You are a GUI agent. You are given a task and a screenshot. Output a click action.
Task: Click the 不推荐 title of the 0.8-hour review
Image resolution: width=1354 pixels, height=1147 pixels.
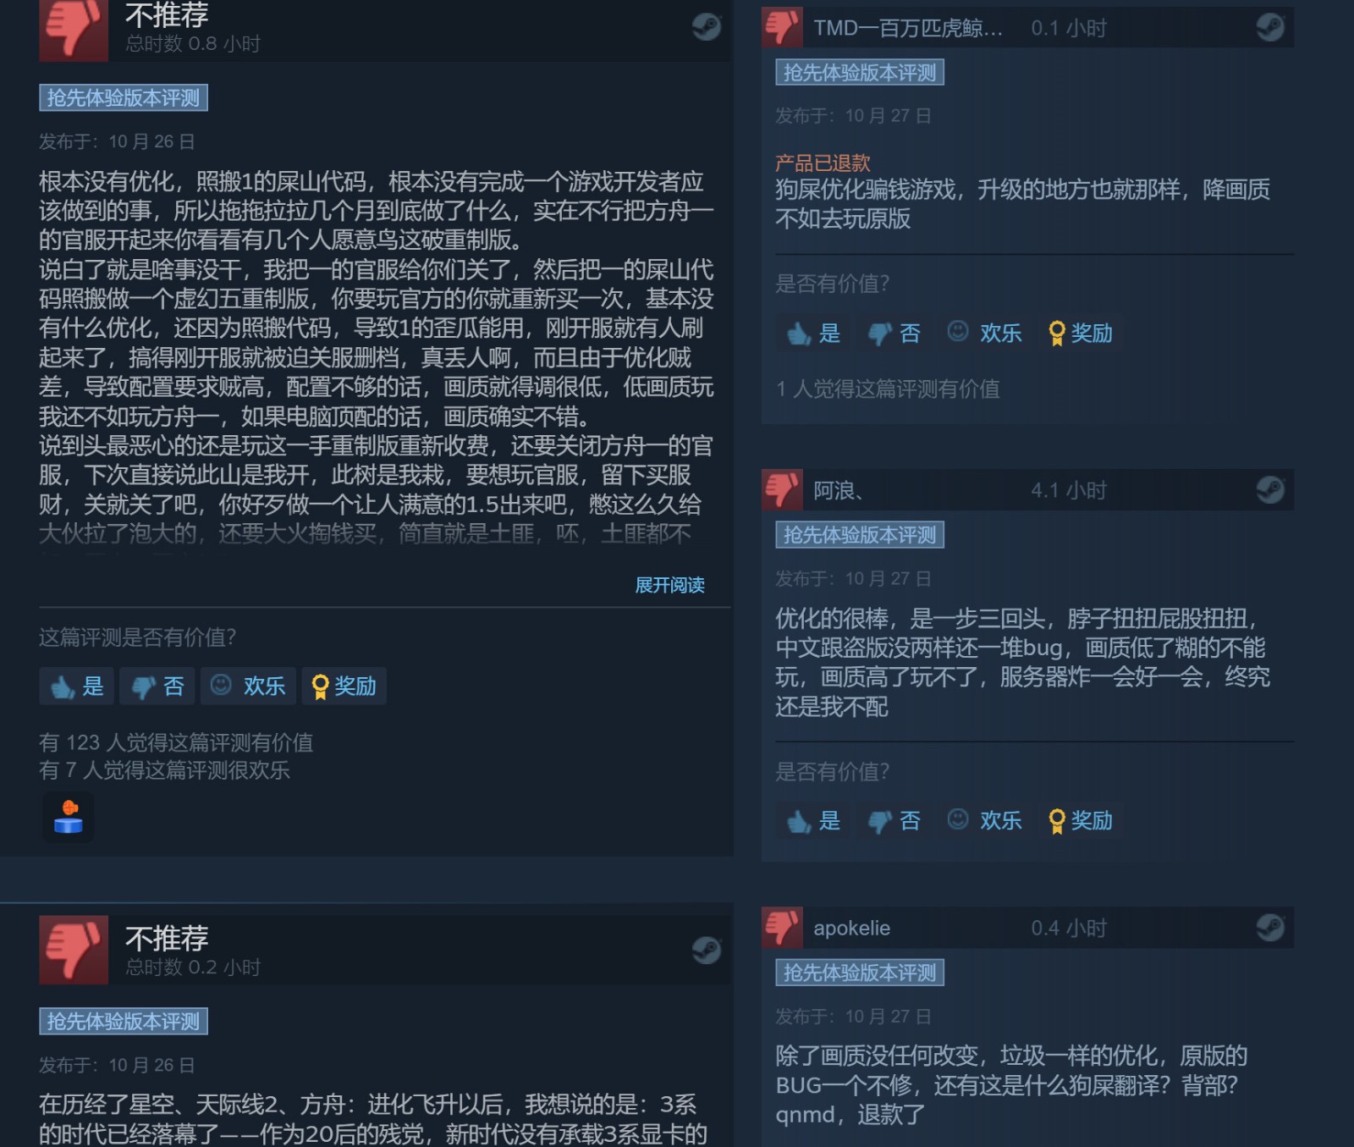[167, 15]
